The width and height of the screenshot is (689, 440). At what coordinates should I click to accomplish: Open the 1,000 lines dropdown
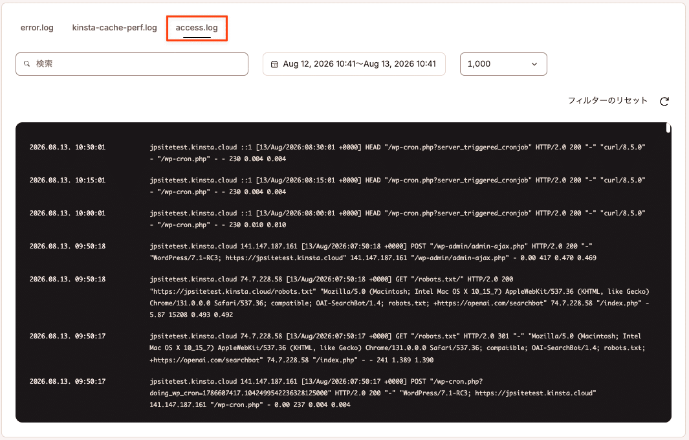(503, 64)
